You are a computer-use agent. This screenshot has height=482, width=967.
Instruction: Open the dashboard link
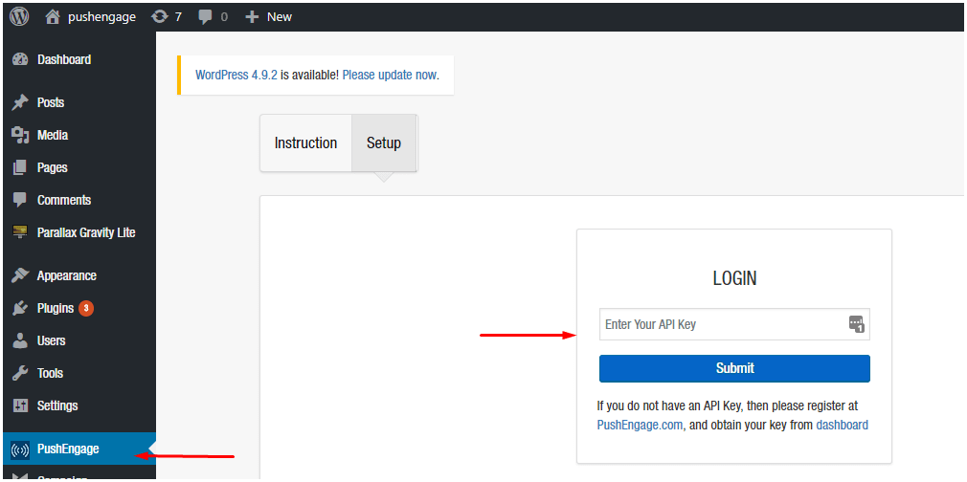click(842, 425)
